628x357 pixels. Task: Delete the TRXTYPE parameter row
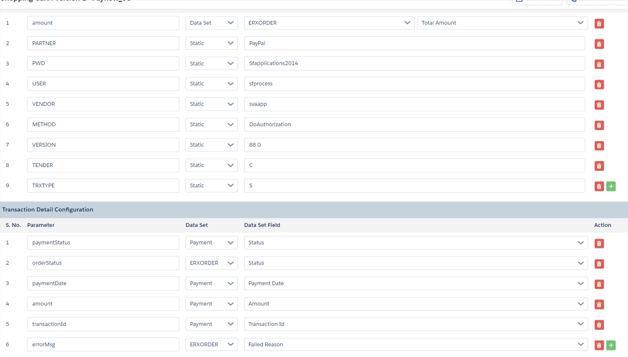click(x=599, y=186)
